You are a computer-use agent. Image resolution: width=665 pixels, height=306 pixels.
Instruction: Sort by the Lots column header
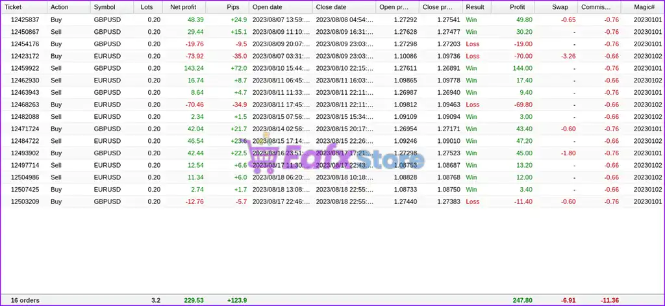point(147,7)
